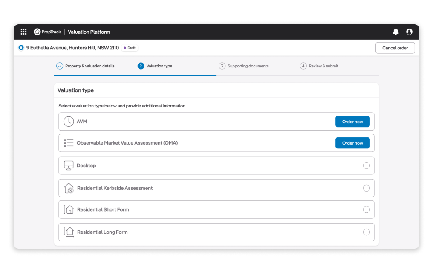Open the Review & submit step
The width and height of the screenshot is (433, 273).
[323, 66]
